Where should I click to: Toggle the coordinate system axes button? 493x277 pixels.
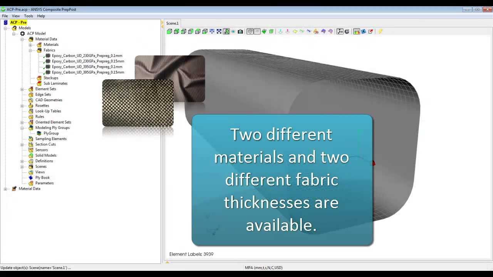click(340, 32)
